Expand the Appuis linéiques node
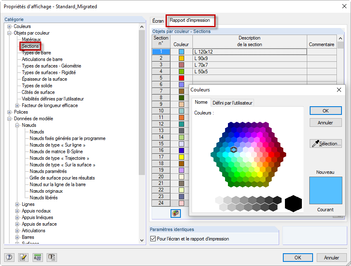This screenshot has height=266, width=351. click(x=17, y=217)
